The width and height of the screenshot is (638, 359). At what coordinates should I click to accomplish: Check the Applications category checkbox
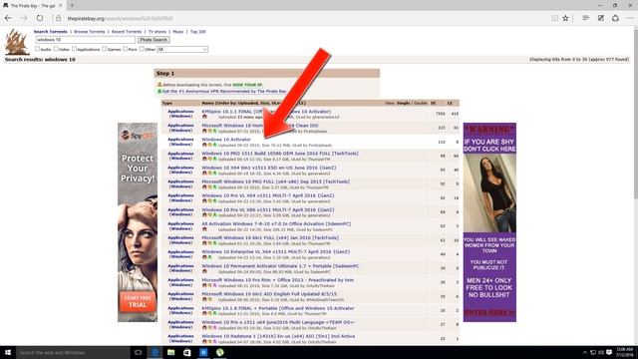pyautogui.click(x=74, y=49)
